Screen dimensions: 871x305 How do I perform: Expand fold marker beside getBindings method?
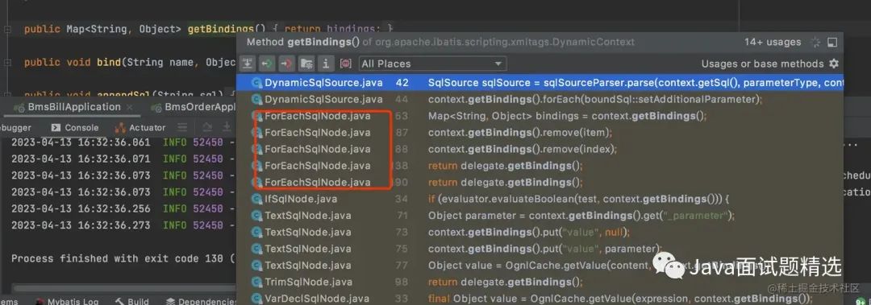(x=6, y=29)
